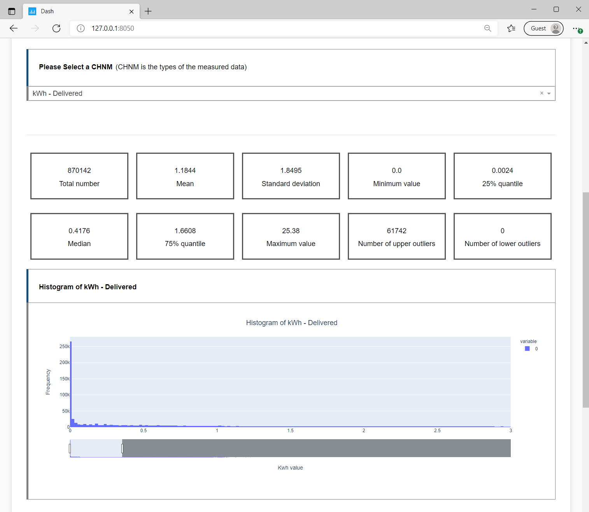Click the page vertical scrollbar thumb
This screenshot has height=512, width=589.
[585, 300]
